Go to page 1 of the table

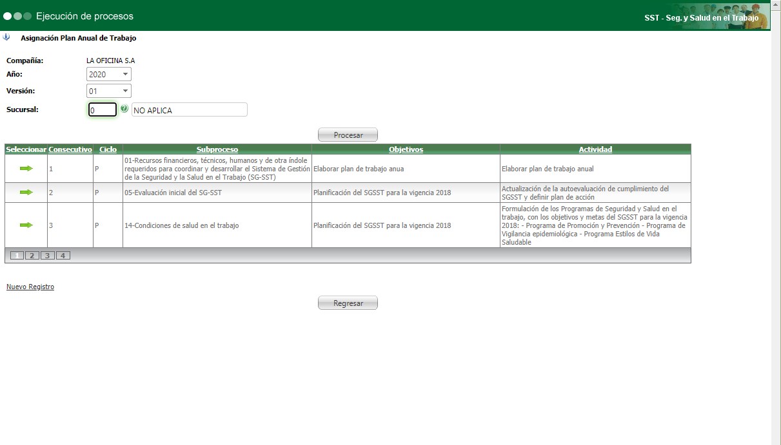coord(17,256)
